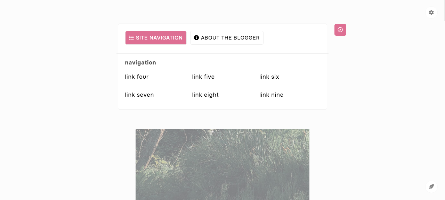Click the underline beneath link four
The image size is (445, 200).
click(x=155, y=84)
